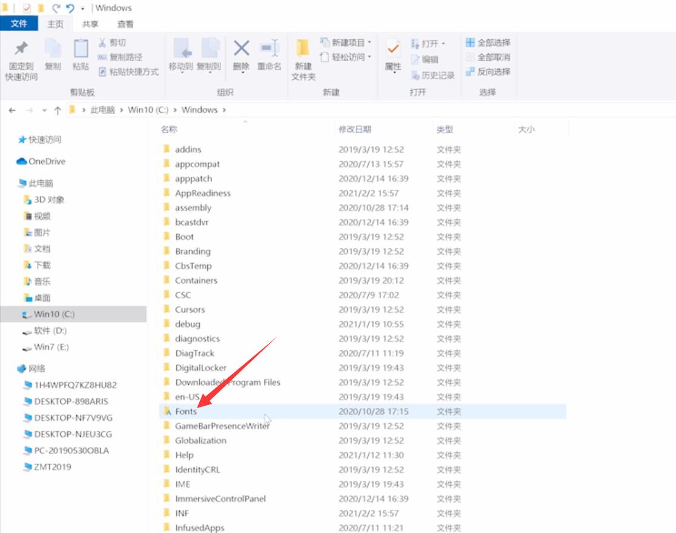
Task: Click Copy path (复制路径)
Action: [120, 57]
